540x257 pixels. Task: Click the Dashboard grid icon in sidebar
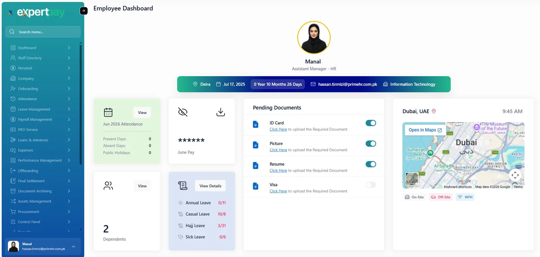tap(13, 48)
